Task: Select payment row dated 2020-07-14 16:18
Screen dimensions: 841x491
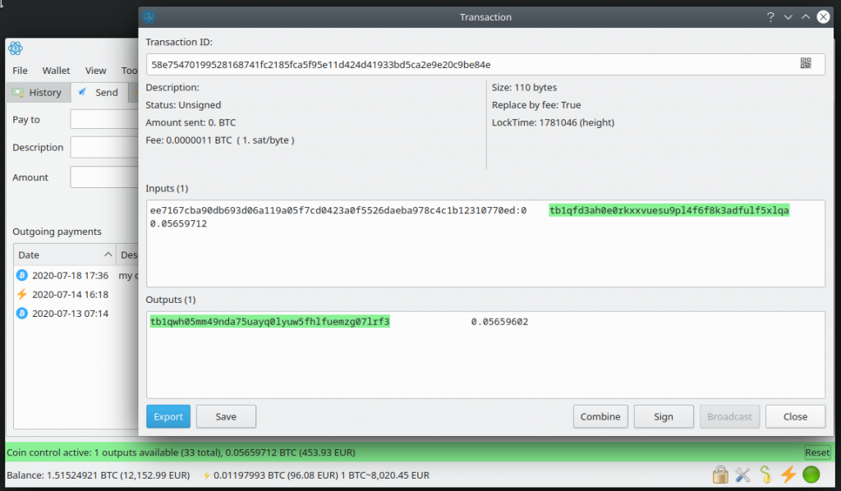Action: pyautogui.click(x=76, y=294)
